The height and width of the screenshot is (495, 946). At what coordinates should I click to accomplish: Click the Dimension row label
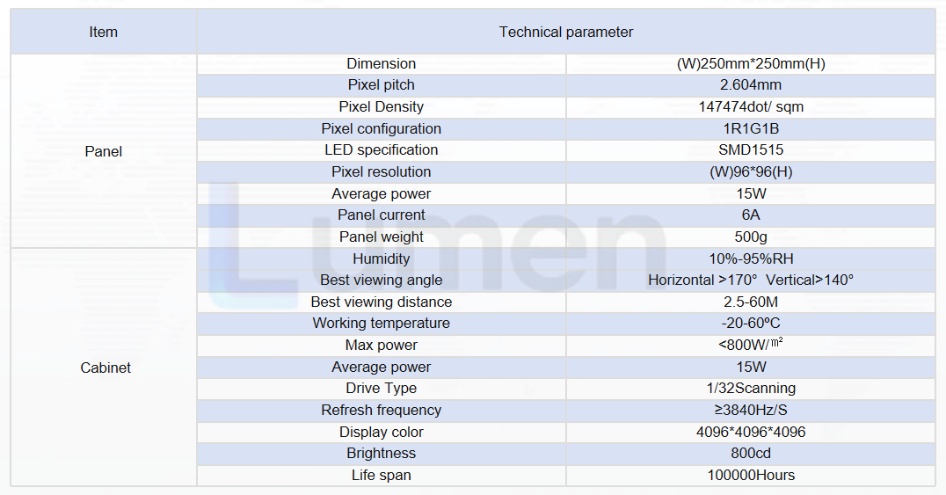pos(382,63)
